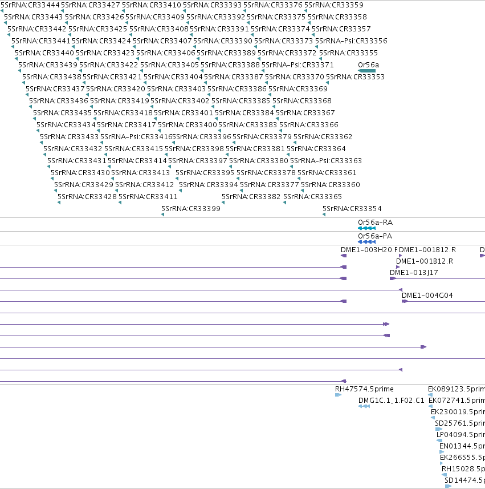
Task: Click the 5SrRNA:CR33365 label
Action: pyautogui.click(x=312, y=197)
